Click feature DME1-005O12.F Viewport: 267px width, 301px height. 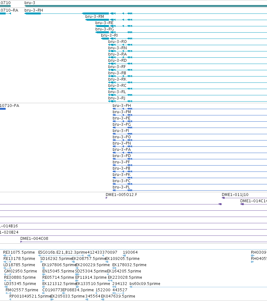pos(121,195)
